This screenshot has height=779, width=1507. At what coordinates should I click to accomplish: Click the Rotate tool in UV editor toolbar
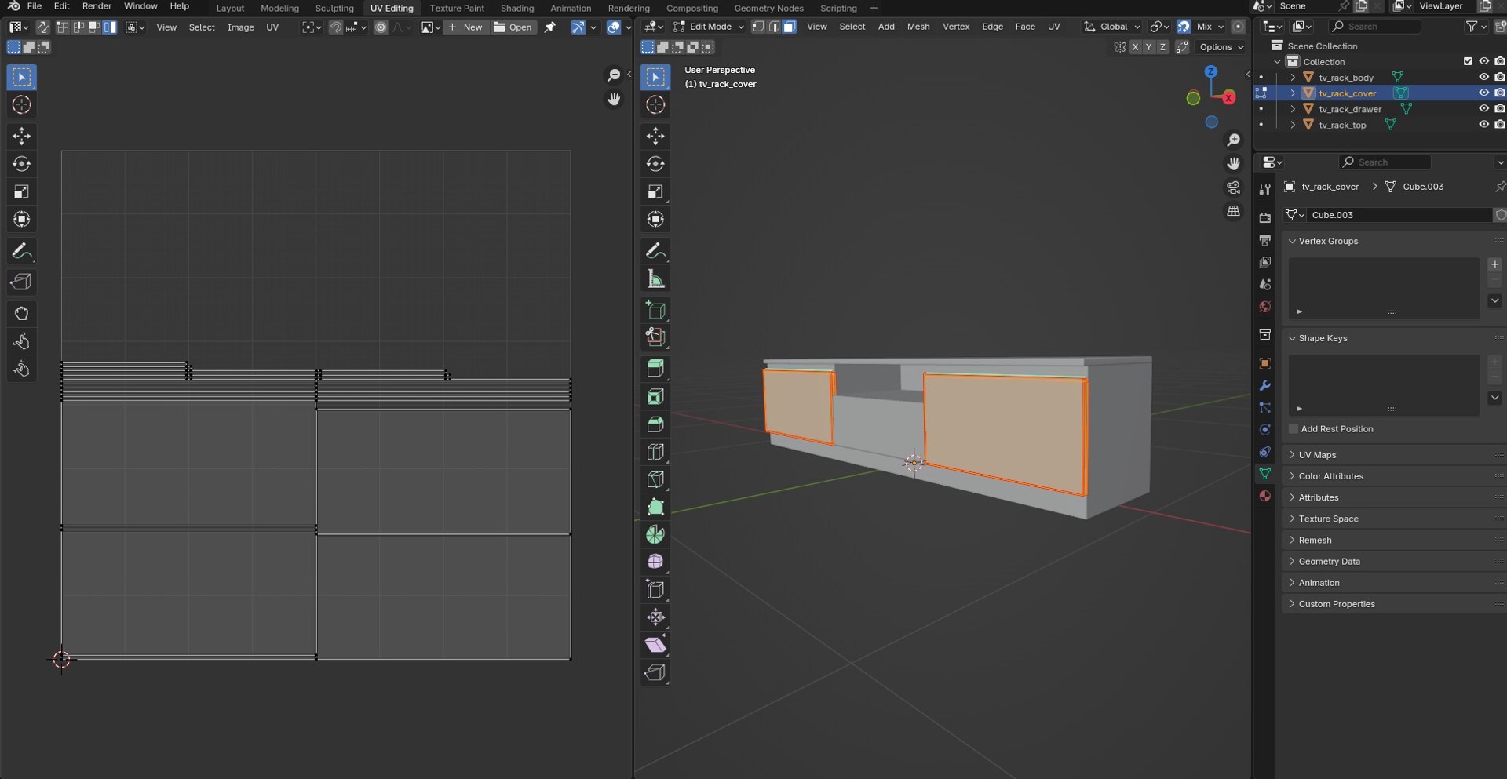tap(21, 164)
